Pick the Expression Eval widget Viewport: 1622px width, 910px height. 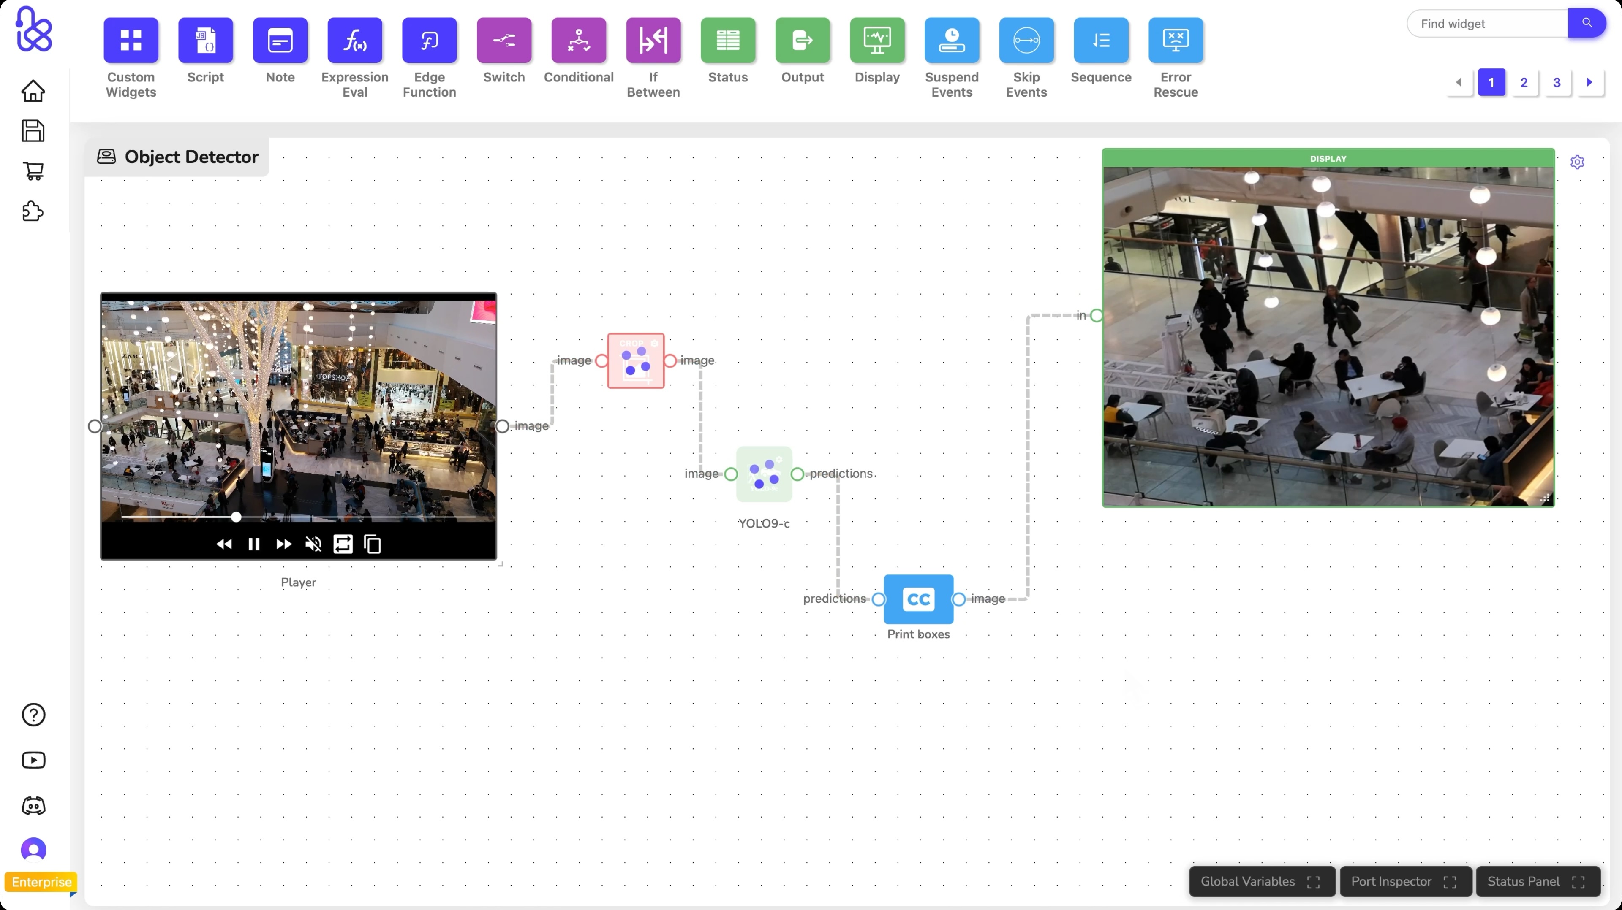pos(354,41)
